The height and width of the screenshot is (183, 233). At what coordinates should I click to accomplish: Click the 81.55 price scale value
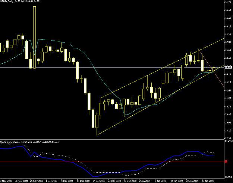click(228, 98)
